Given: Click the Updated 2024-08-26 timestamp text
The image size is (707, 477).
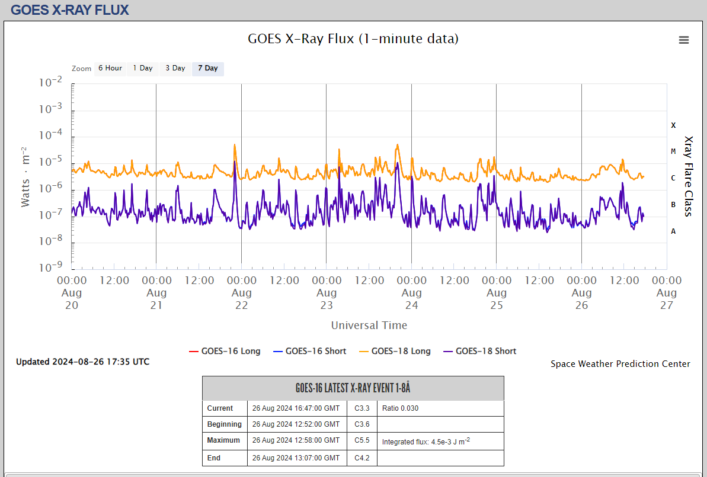Looking at the screenshot, I should 82,362.
